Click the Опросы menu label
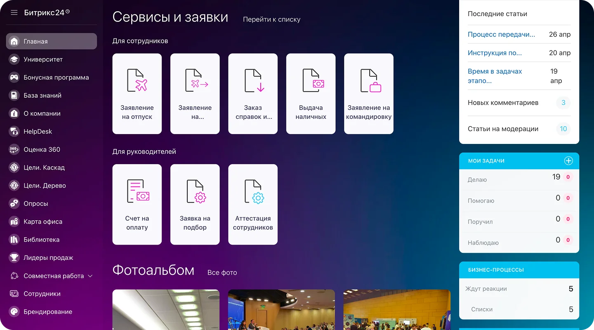 (36, 203)
